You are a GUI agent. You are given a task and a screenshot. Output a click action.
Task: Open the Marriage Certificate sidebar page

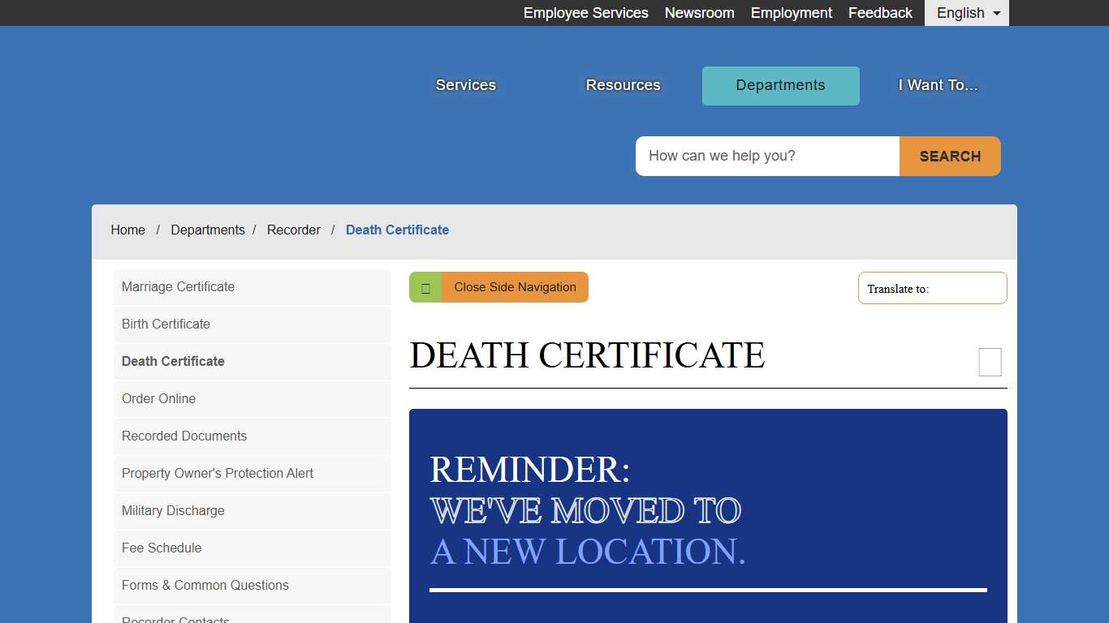(178, 286)
